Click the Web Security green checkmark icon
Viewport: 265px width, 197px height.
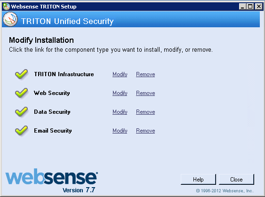[21, 93]
